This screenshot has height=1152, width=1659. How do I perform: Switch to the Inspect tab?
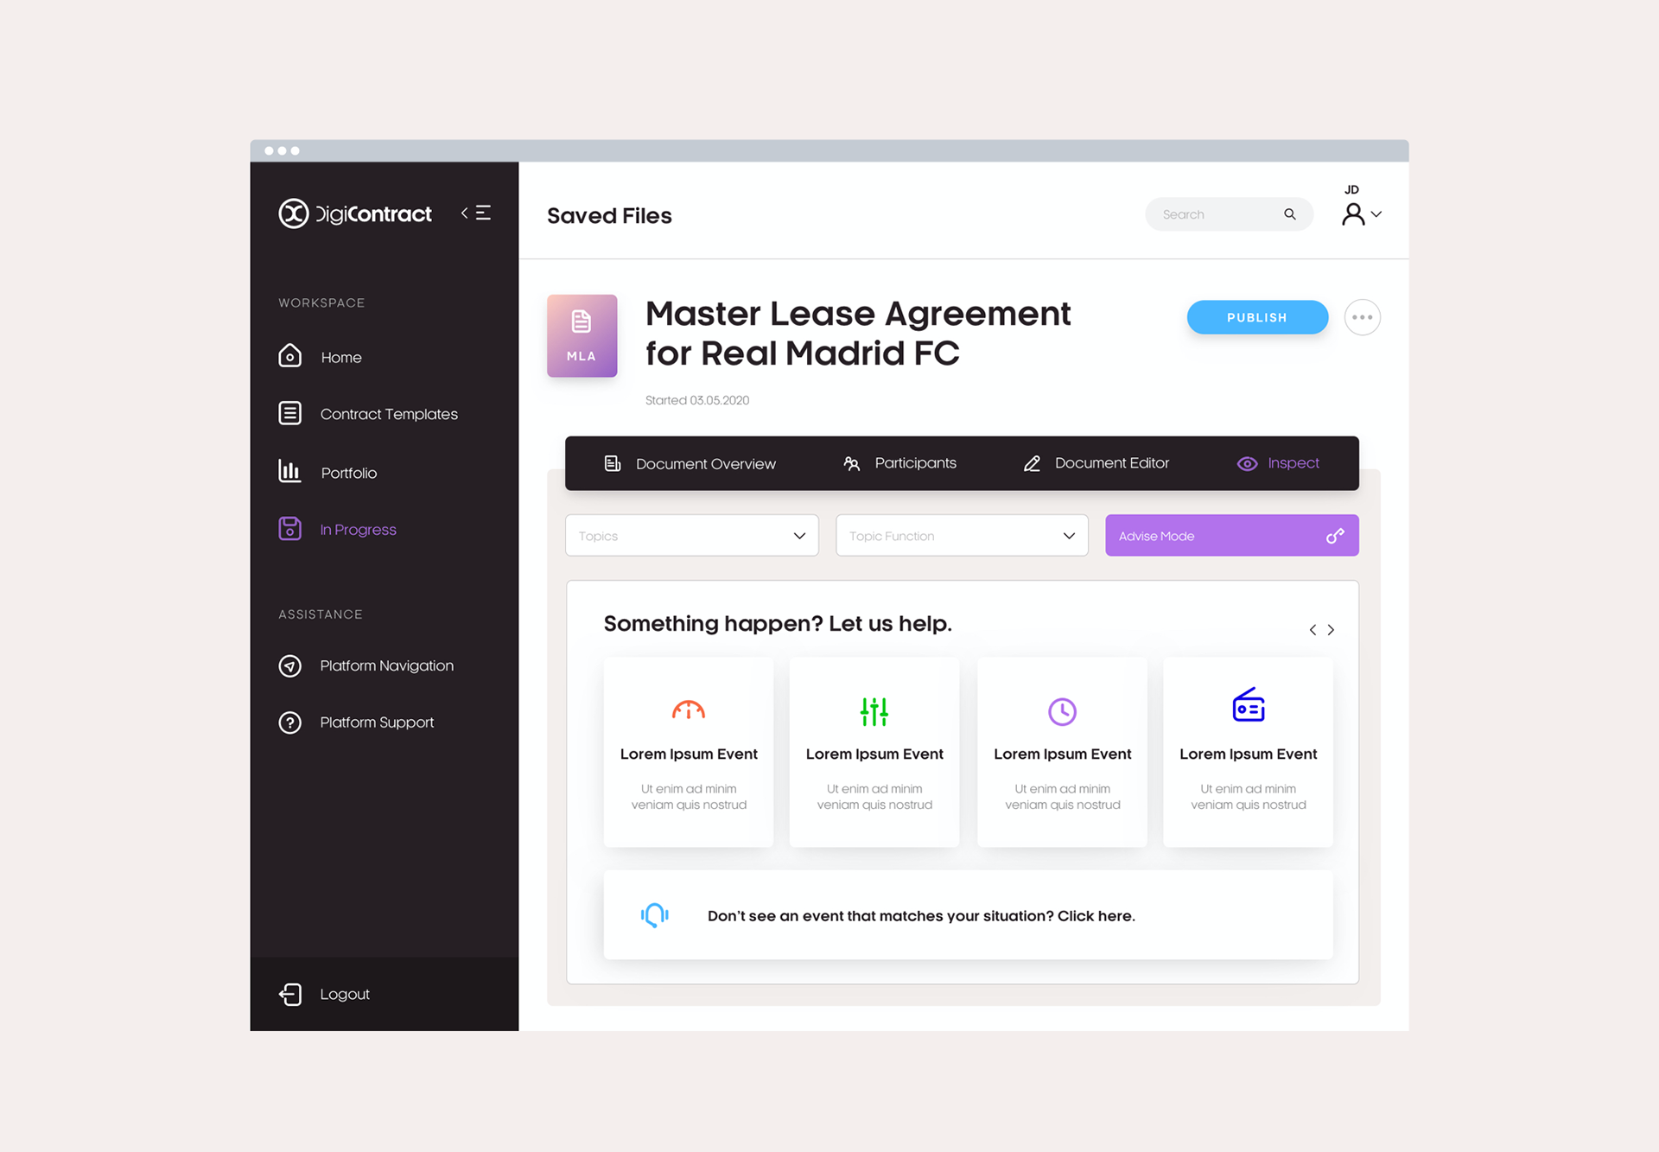point(1278,463)
